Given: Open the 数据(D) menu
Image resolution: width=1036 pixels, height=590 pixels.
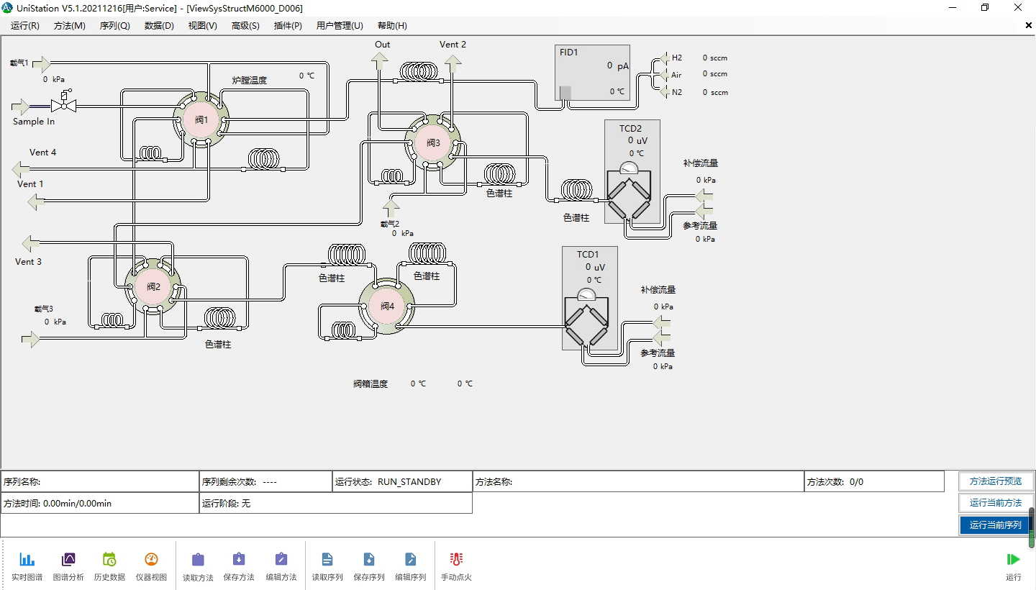Looking at the screenshot, I should 159,25.
